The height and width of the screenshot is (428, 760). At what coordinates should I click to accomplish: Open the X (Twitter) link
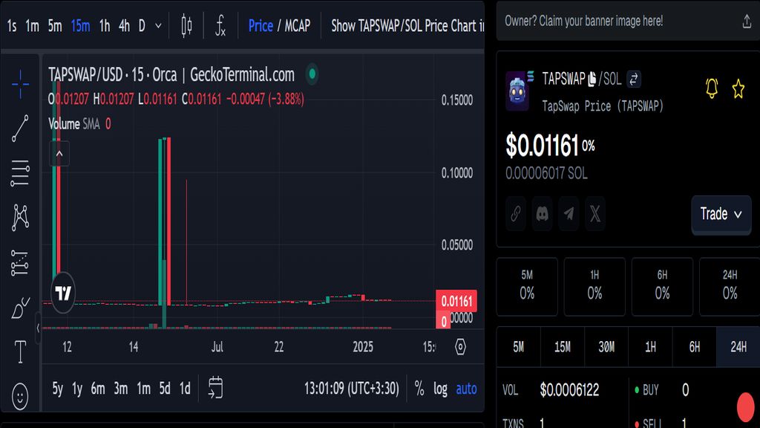(595, 213)
